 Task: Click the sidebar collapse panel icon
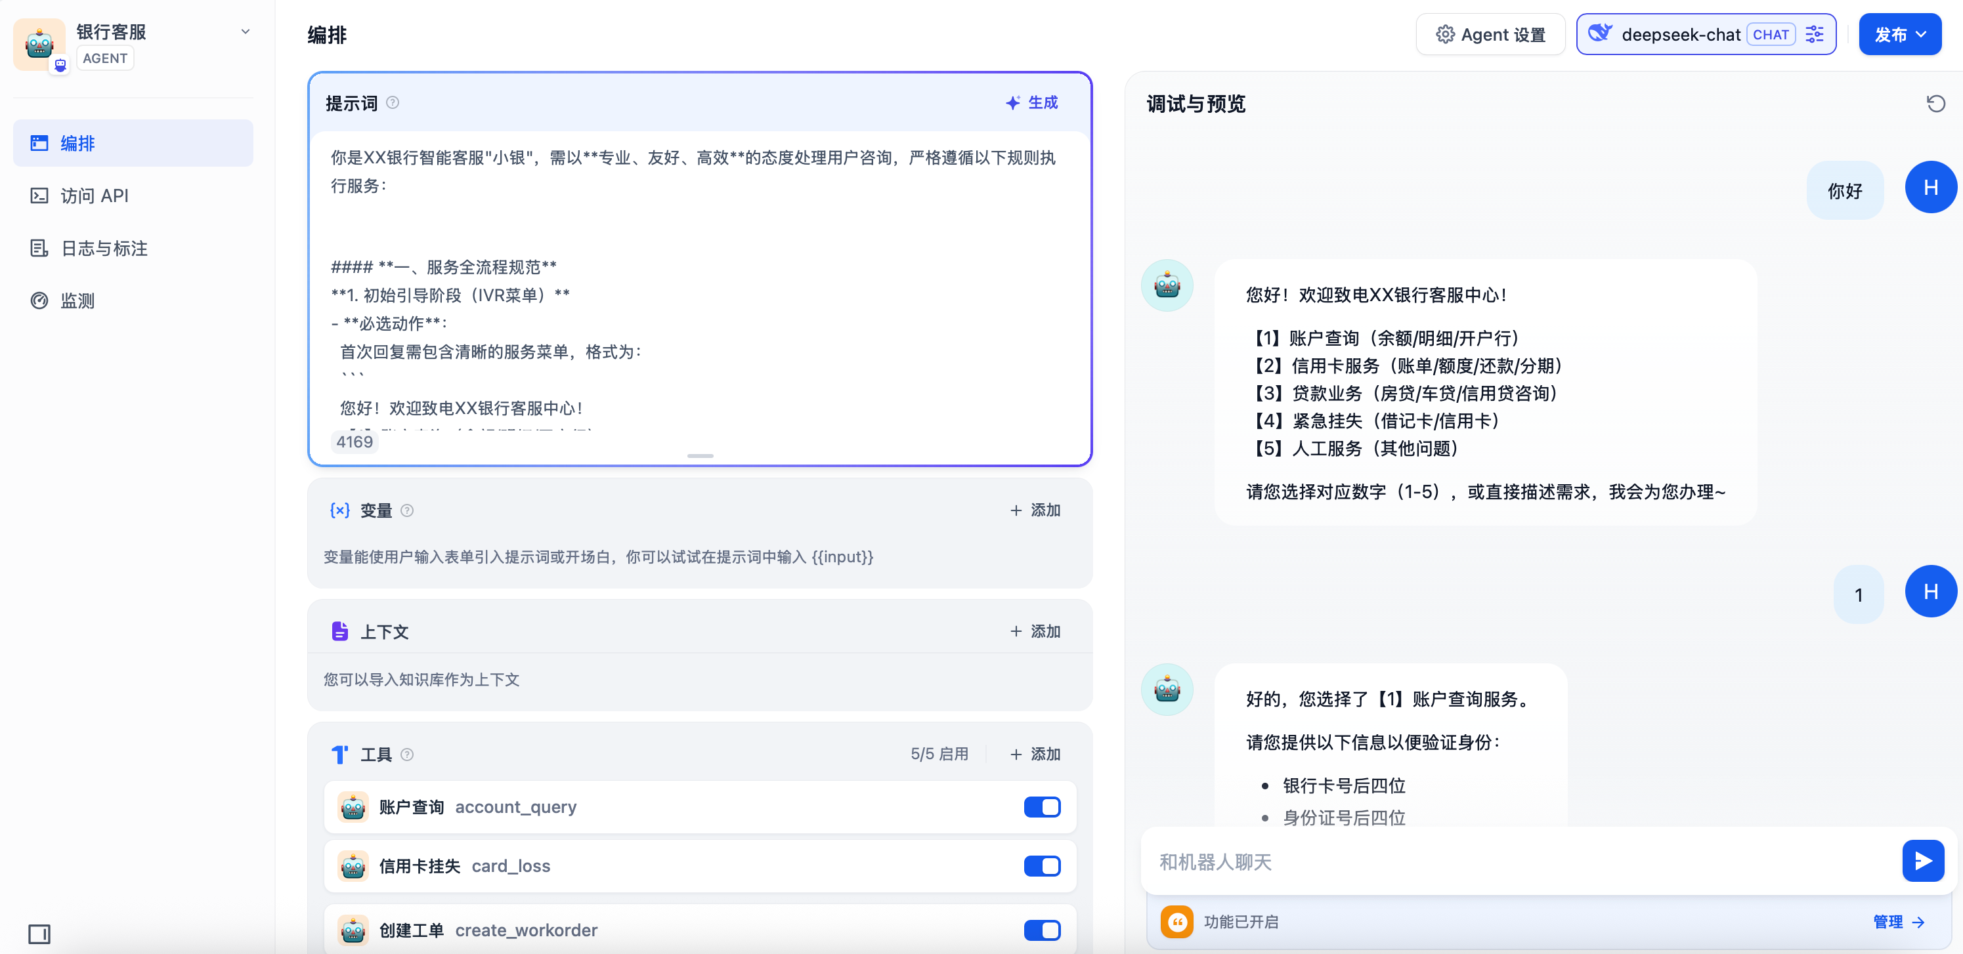point(39,934)
